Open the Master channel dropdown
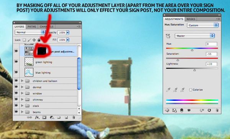 point(195,36)
